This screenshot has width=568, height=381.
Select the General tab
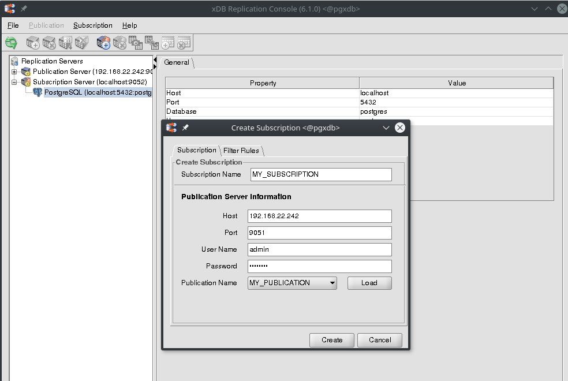pos(177,62)
